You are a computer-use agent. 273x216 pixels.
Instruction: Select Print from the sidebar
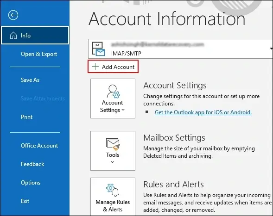pos(26,117)
